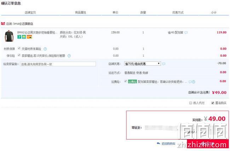This screenshot has height=151, width=230.
Task: Click 颜色分类: 花灰绿-男 attribute text
Action: point(73,33)
